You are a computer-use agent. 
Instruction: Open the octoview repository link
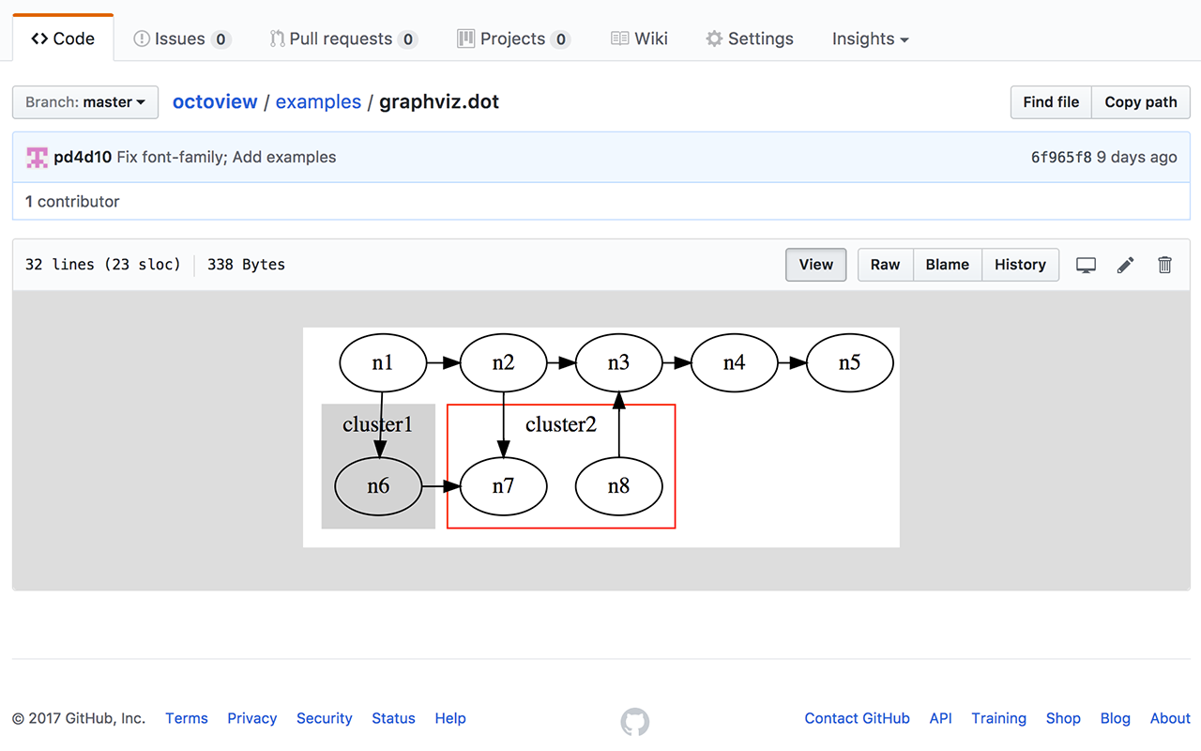pos(215,102)
